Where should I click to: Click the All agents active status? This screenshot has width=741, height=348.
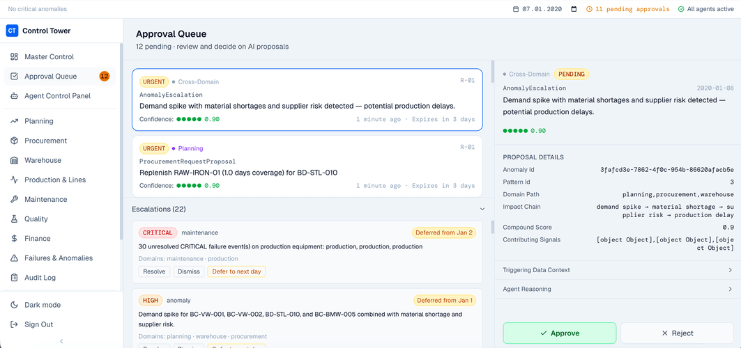click(x=706, y=9)
